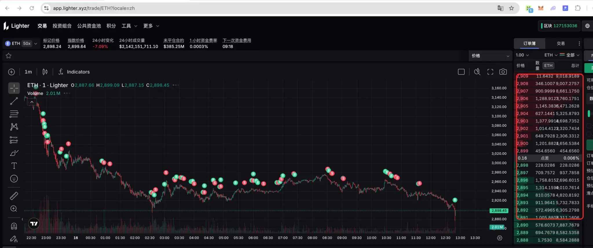Viewport: 593px width, 248px height.
Task: Open the ETH 50x market selector
Action: click(x=21, y=44)
